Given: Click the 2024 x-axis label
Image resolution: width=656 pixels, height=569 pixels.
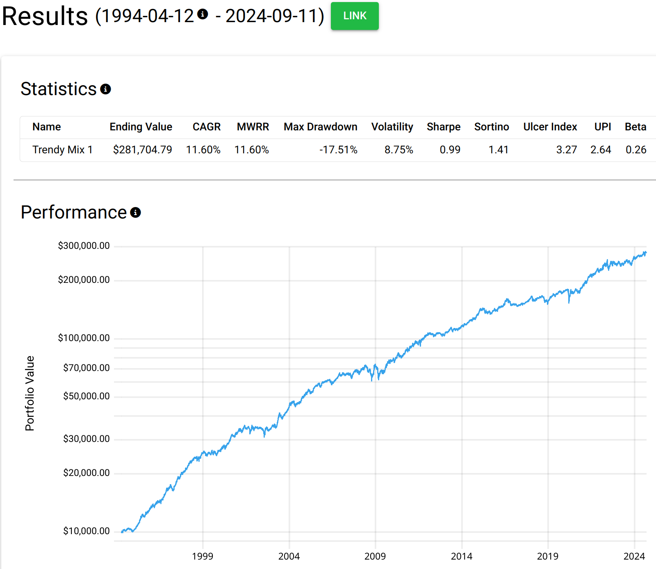Looking at the screenshot, I should click(x=634, y=556).
